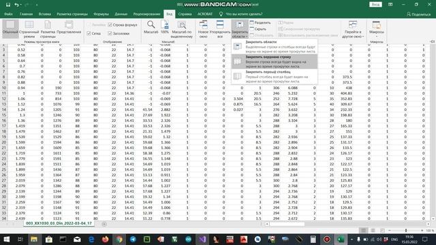Set zoom to 100% with ribbon button

[165, 27]
